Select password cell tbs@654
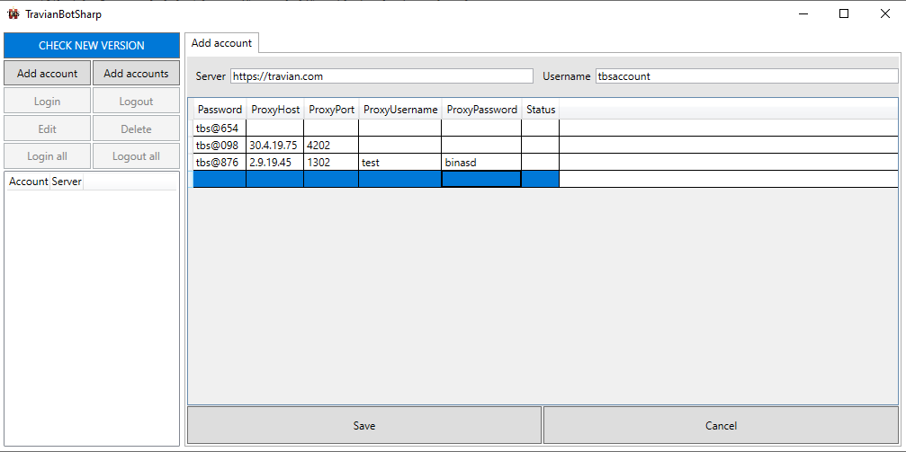 pos(220,129)
